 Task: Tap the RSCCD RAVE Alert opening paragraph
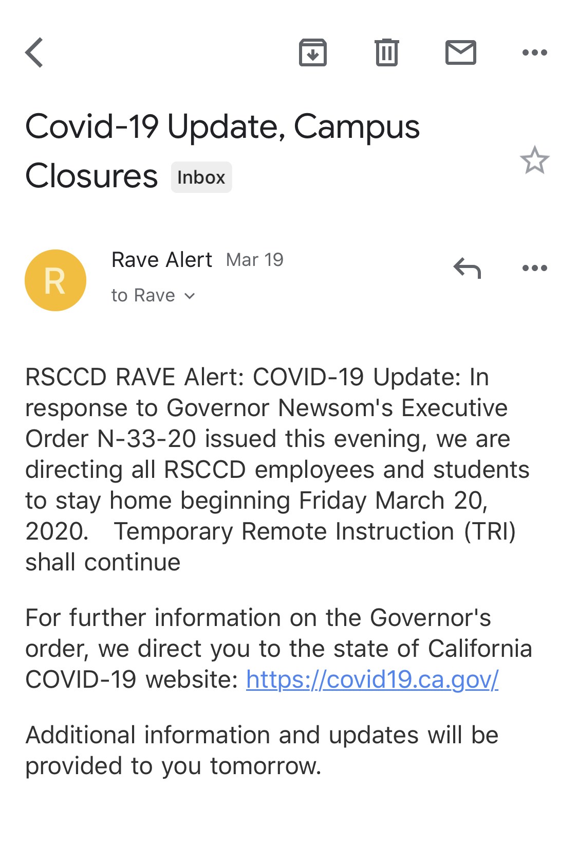tap(277, 470)
